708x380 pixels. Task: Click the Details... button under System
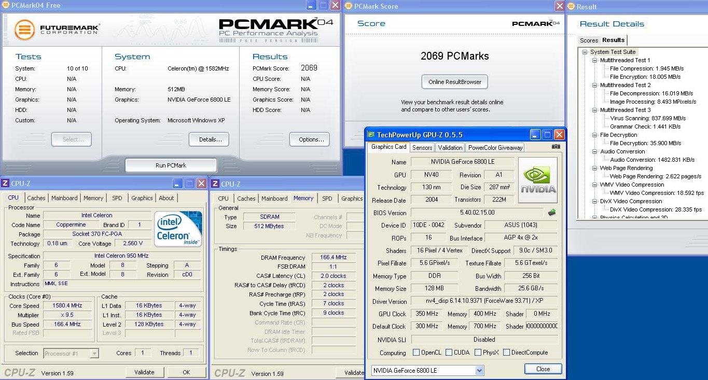(209, 139)
